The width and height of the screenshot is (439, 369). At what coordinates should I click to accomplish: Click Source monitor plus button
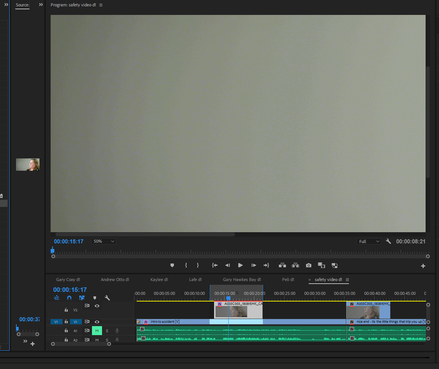click(32, 344)
